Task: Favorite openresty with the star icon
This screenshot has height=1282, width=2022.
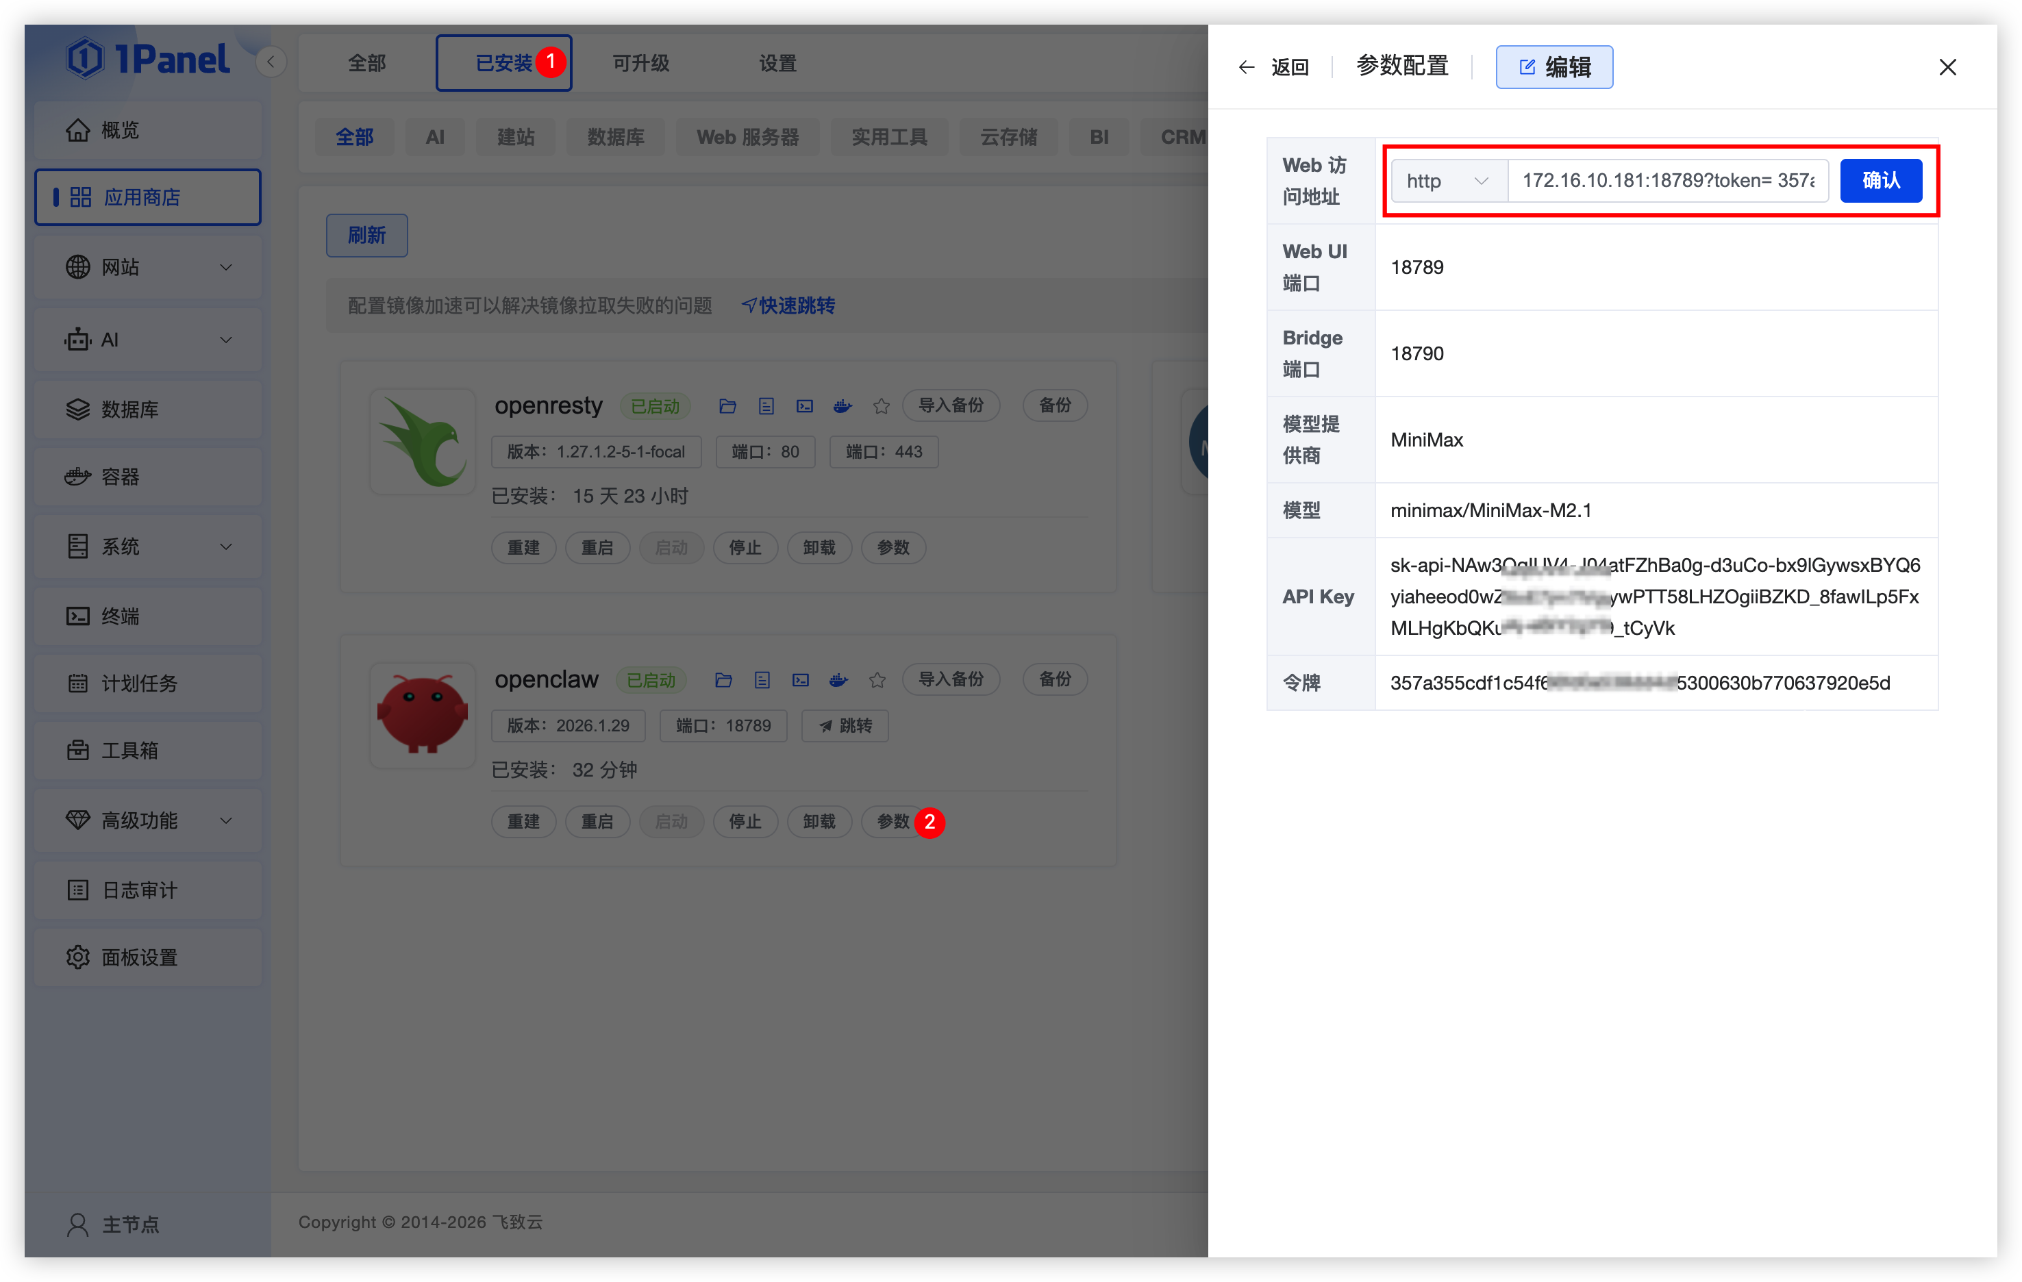Action: tap(881, 406)
